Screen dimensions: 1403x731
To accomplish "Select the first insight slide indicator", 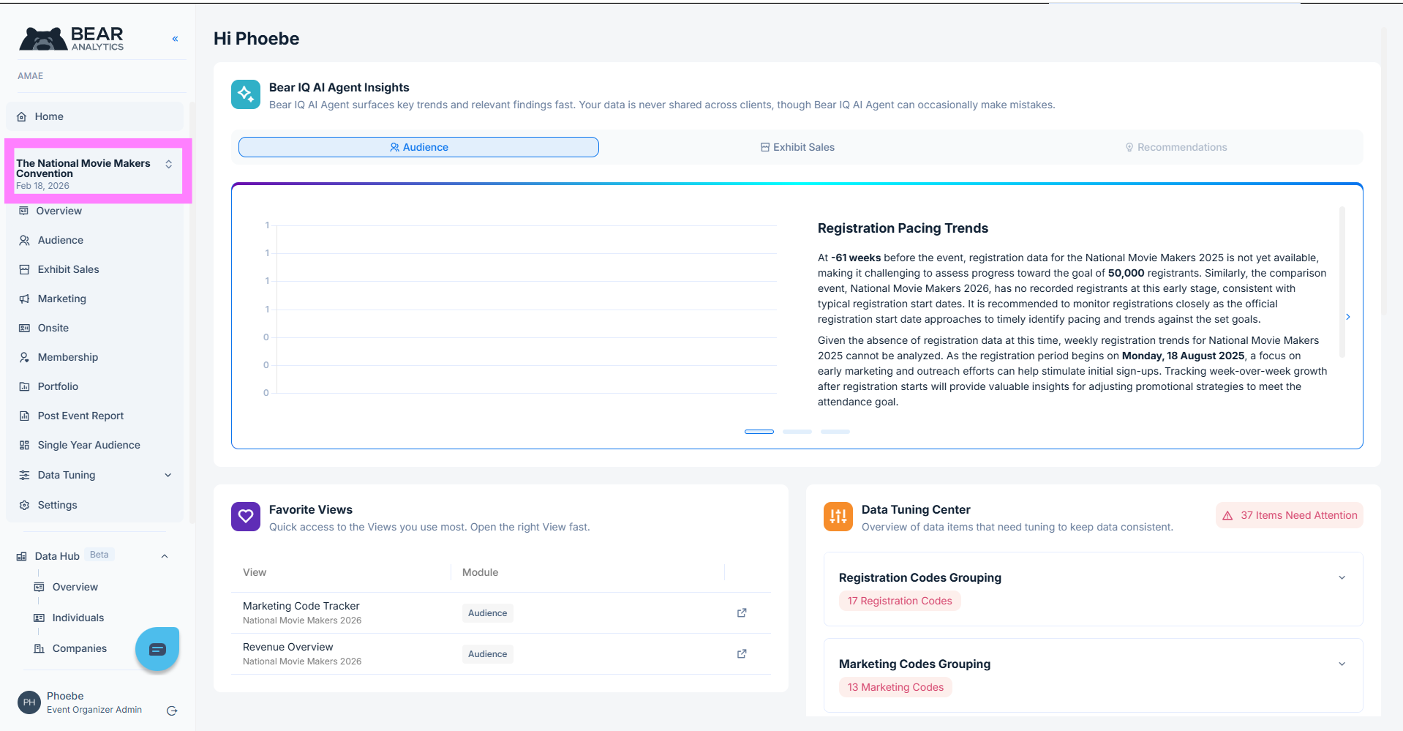I will pos(759,432).
